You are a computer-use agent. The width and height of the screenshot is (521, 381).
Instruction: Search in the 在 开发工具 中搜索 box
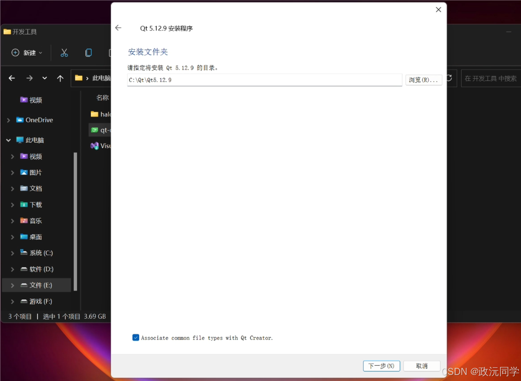tap(491, 78)
